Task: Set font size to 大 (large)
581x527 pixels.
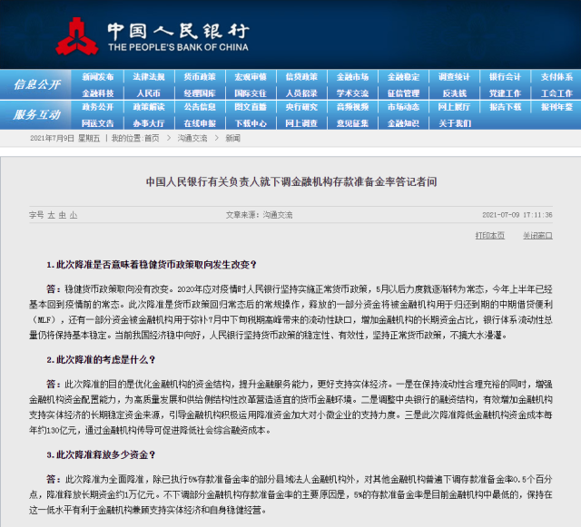Action: tap(51, 215)
